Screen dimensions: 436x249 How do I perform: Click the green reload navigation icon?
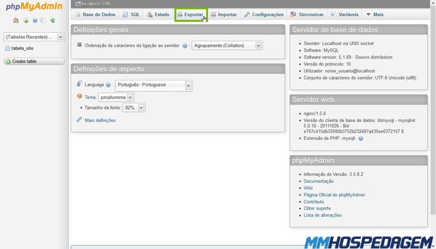52,21
